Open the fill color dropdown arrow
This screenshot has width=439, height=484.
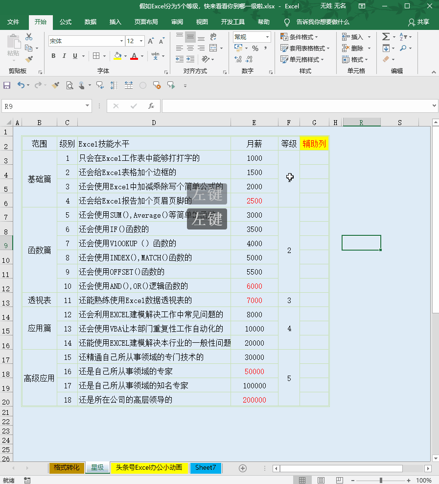(125, 56)
